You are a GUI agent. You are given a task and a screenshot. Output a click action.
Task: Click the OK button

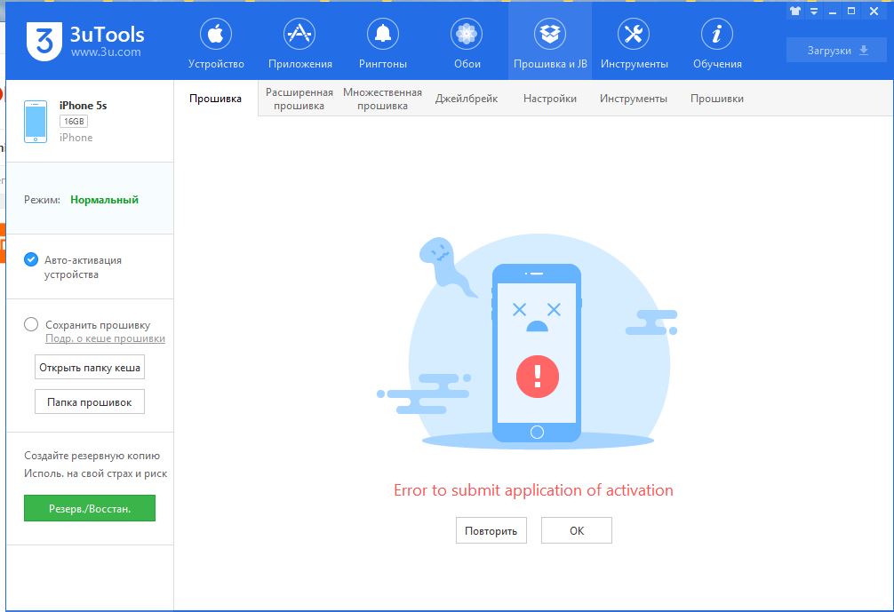point(577,530)
